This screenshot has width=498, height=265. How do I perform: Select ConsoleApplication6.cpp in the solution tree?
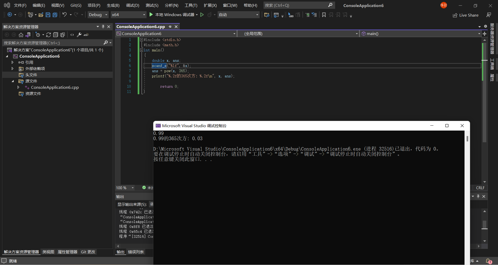(x=55, y=87)
